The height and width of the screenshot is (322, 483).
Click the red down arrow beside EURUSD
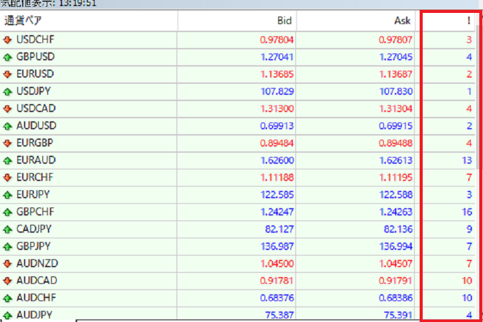[x=7, y=74]
